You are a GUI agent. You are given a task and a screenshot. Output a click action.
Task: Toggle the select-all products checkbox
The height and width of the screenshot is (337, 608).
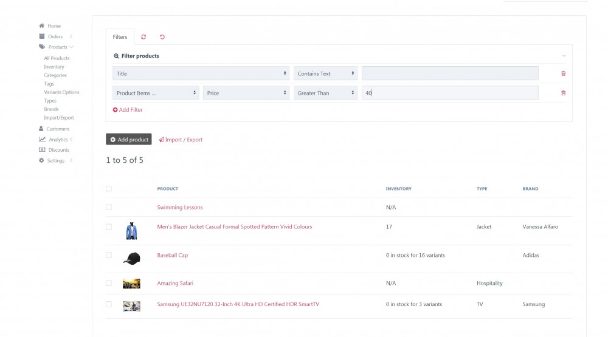point(109,189)
